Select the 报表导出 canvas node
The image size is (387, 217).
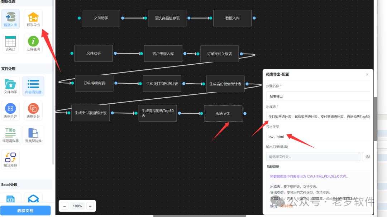pyautogui.click(x=223, y=114)
